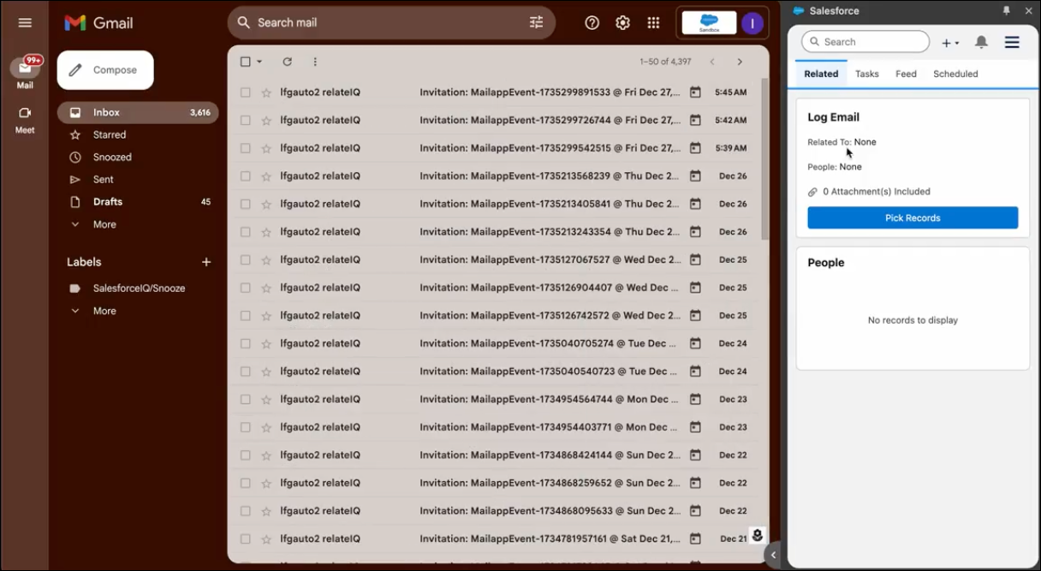Click the Salesforce Sandbox logo button

(x=709, y=23)
